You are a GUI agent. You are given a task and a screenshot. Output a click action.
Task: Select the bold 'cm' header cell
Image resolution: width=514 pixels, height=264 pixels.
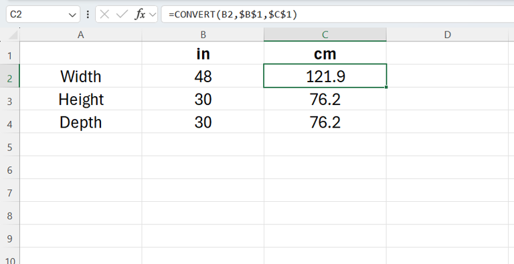[325, 53]
